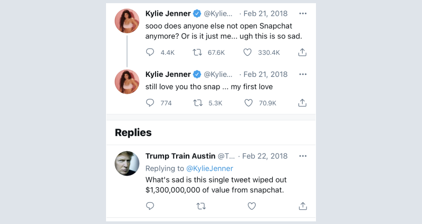Reply to the 'still love you tho' tweet
The height and width of the screenshot is (224, 422).
pos(150,103)
